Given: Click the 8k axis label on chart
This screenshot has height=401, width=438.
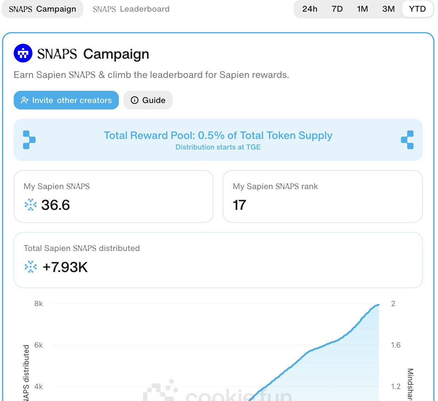Looking at the screenshot, I should click(38, 304).
